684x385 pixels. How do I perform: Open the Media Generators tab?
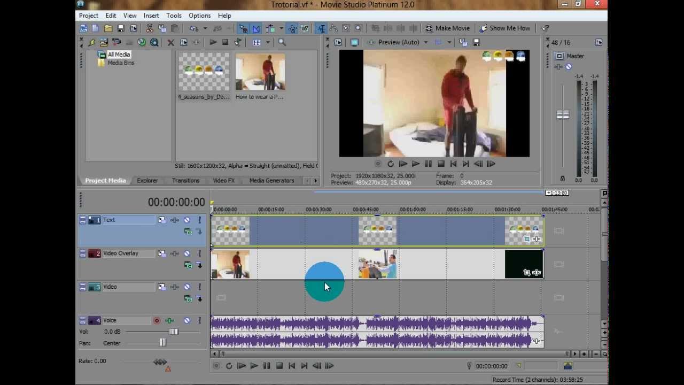[x=271, y=181]
